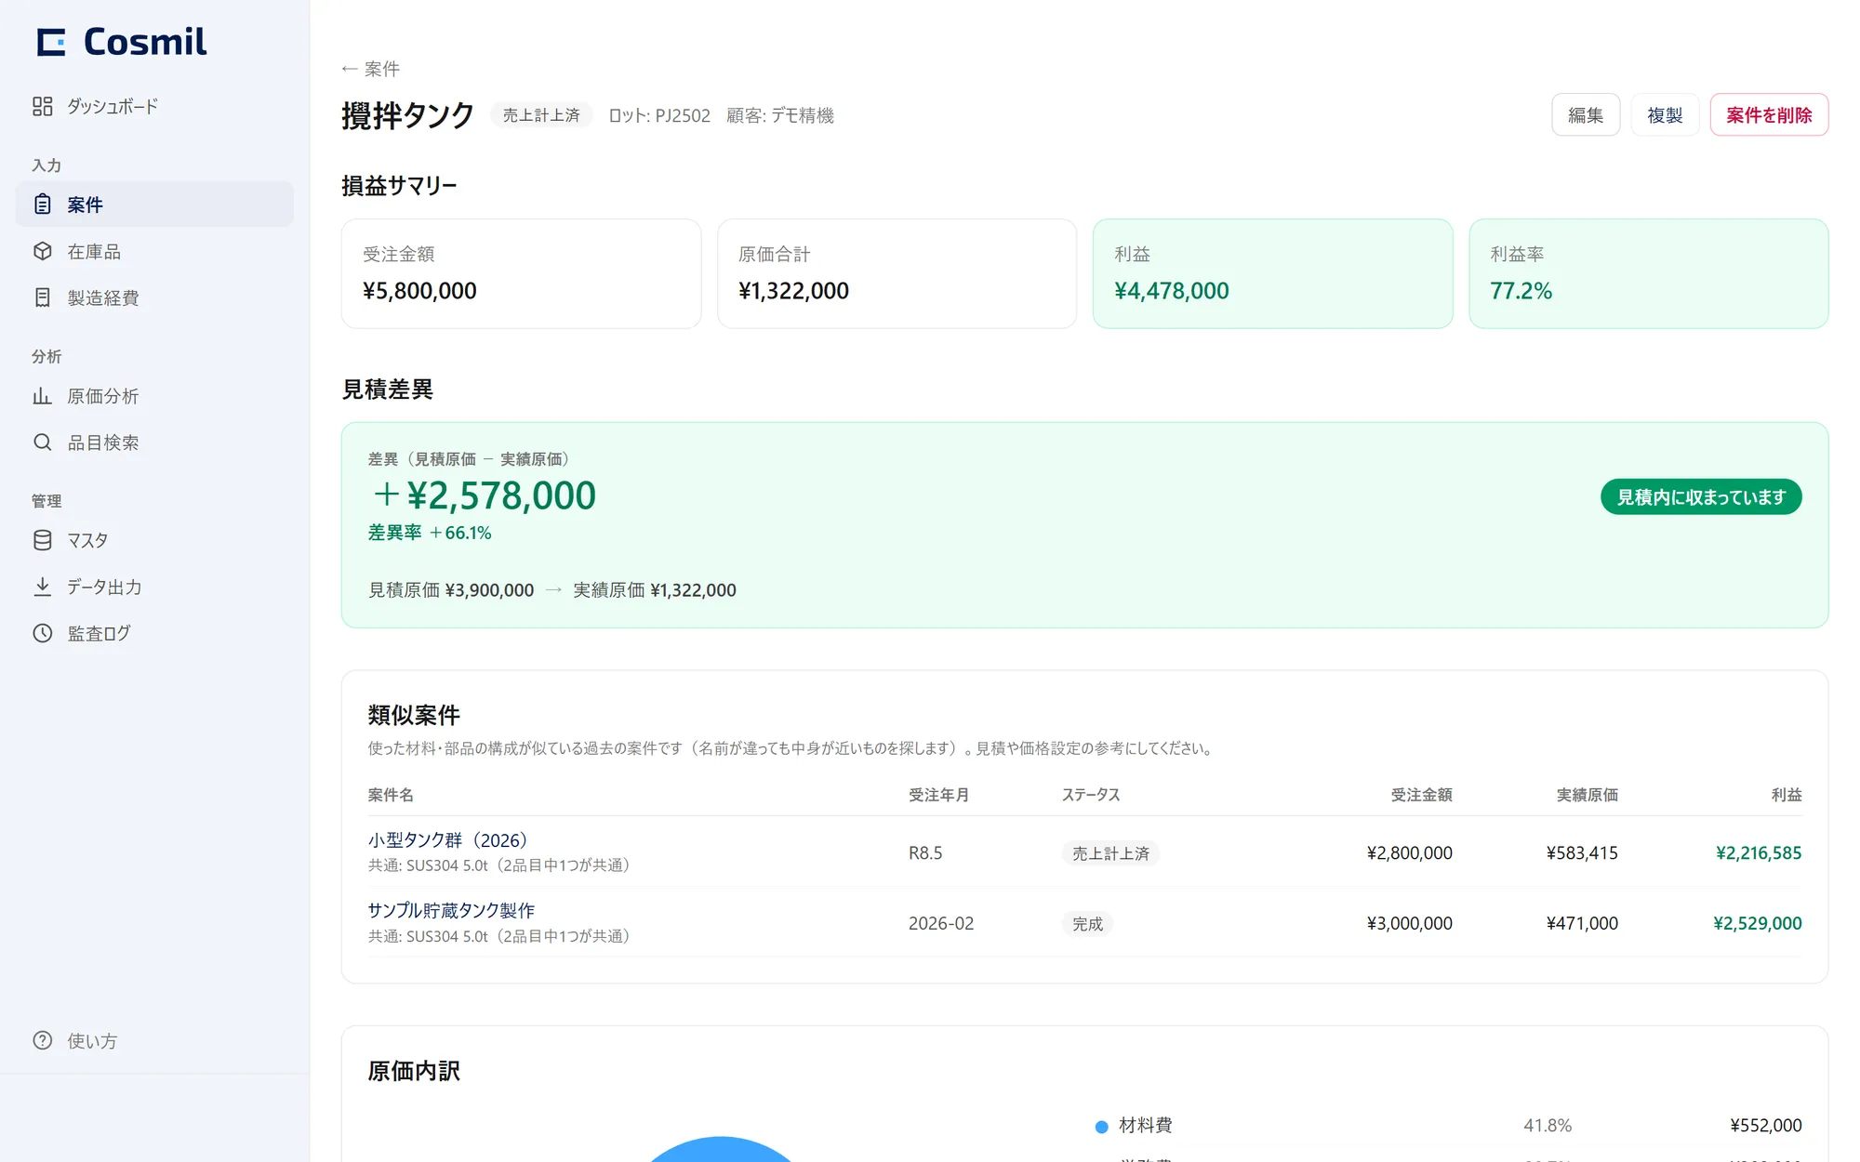The width and height of the screenshot is (1860, 1162).
Task: Click the マスタ database icon
Action: [43, 540]
